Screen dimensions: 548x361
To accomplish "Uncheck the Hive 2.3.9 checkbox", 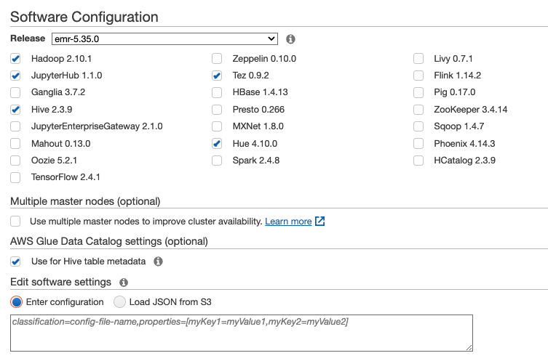I will [15, 110].
